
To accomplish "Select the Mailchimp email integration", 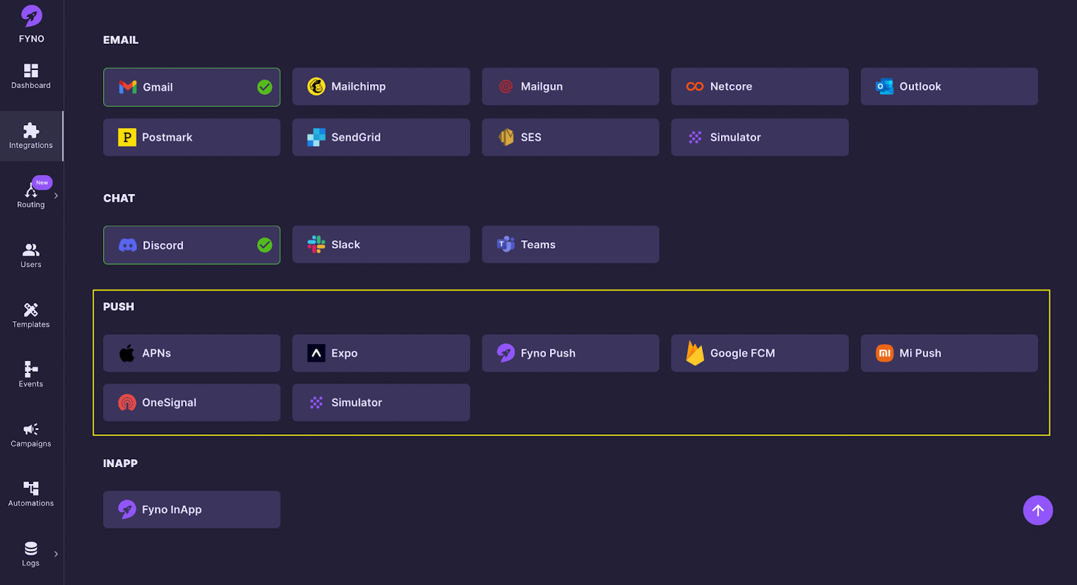I will tap(381, 87).
